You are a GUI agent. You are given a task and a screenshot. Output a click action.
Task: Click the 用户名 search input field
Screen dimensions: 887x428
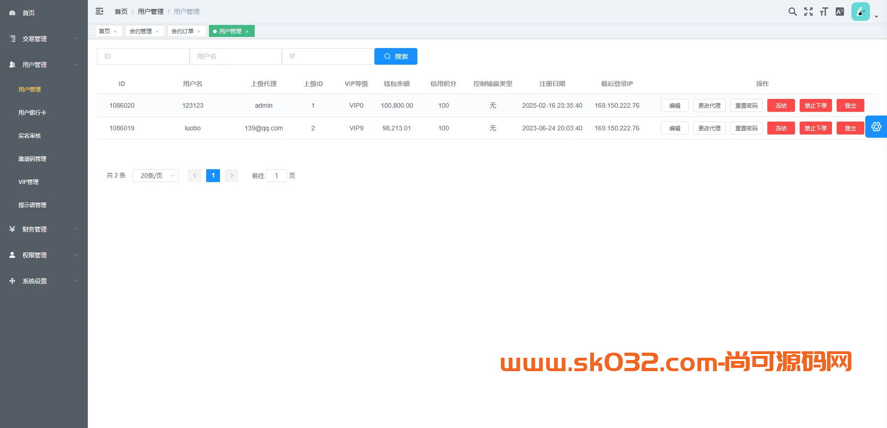click(236, 56)
